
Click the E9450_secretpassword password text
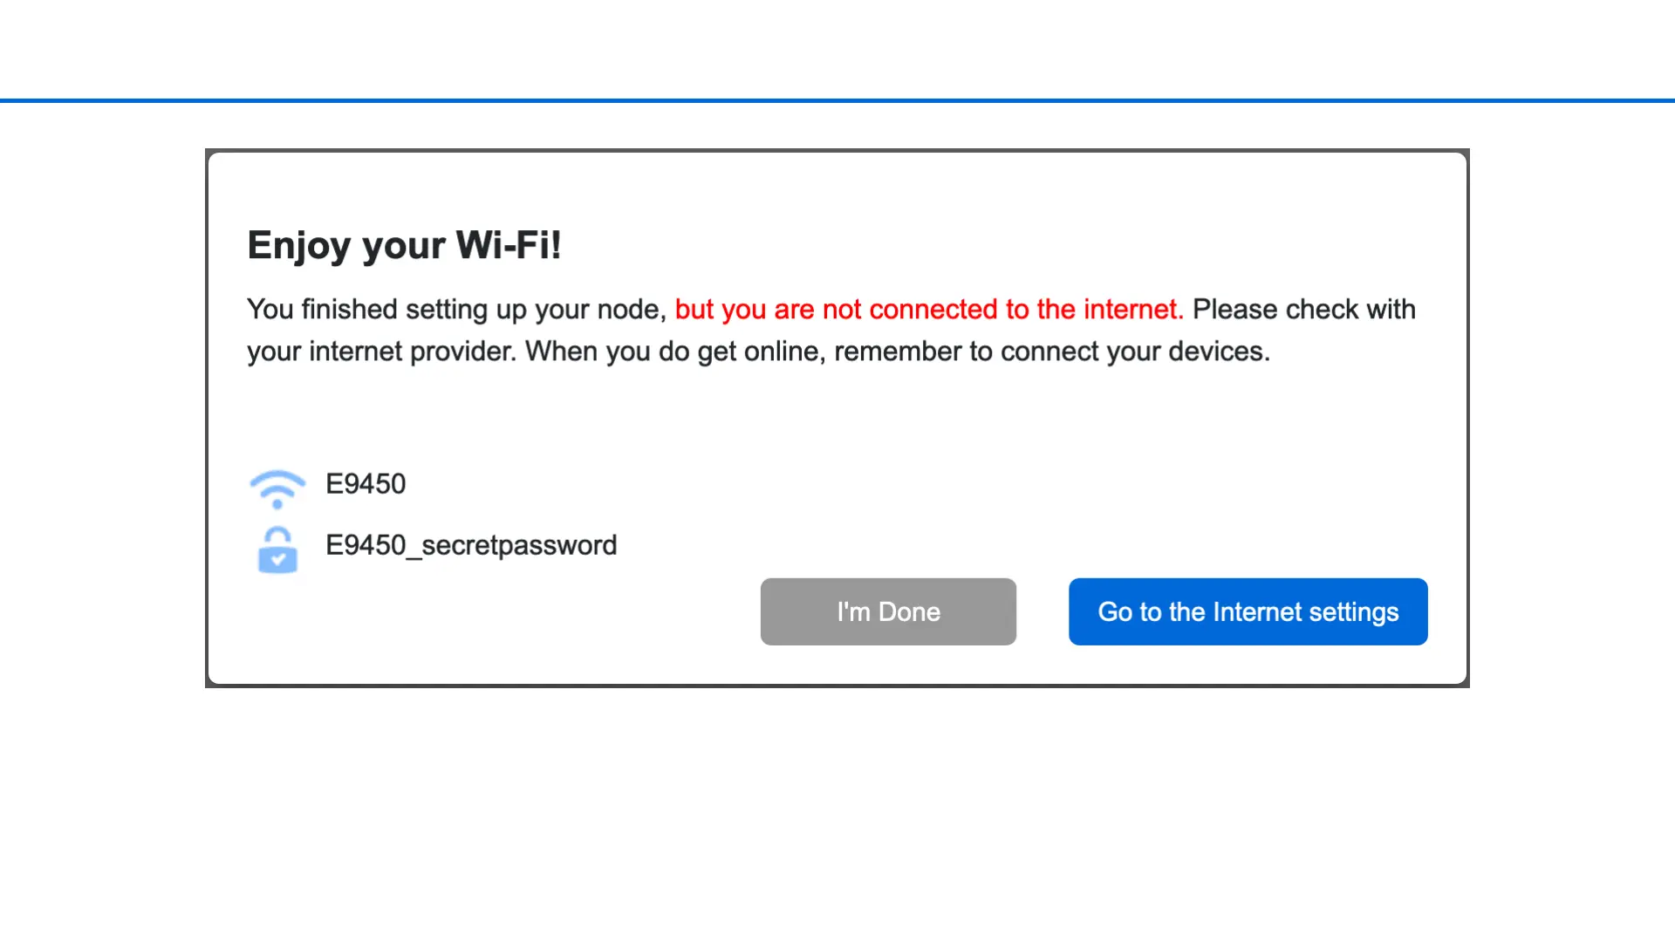pyautogui.click(x=471, y=545)
